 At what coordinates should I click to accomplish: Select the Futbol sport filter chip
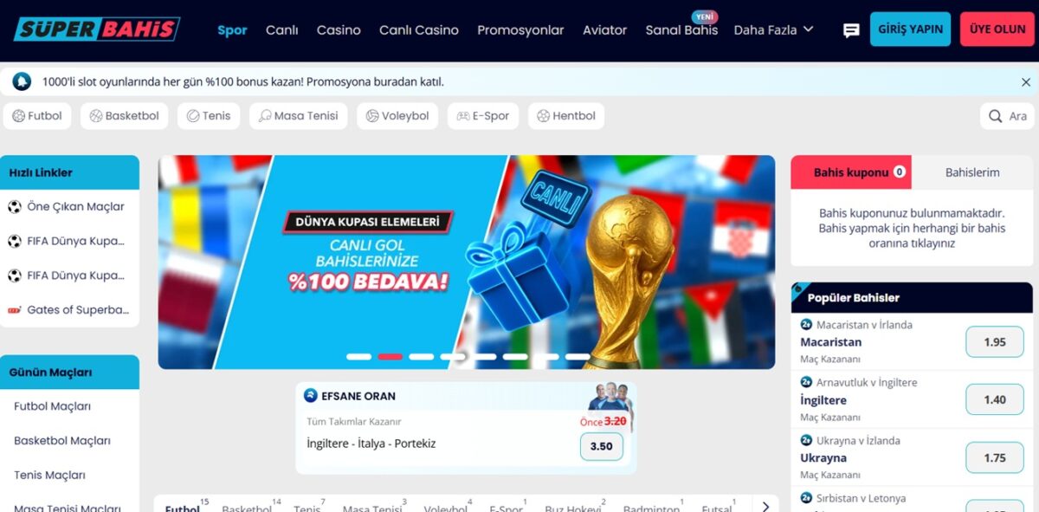point(38,116)
